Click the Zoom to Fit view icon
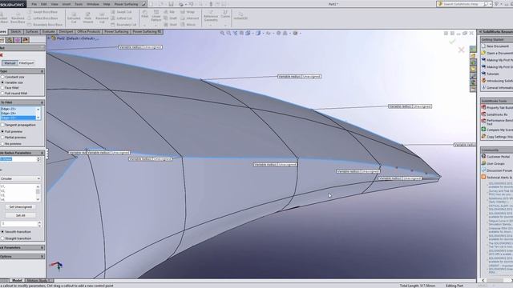513x288 pixels. point(223,33)
